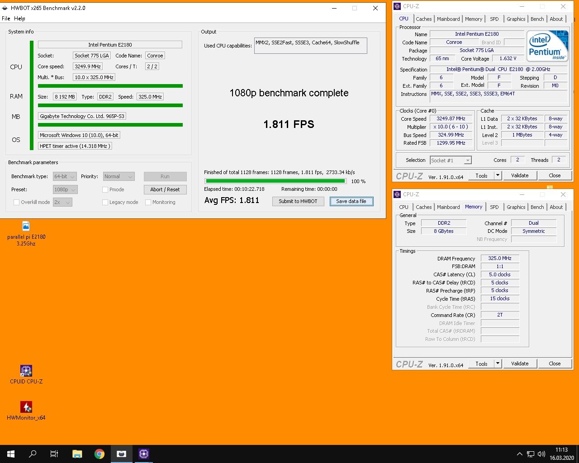This screenshot has width=579, height=463.
Task: Enable Overkill mode checkbox
Action: coord(17,202)
